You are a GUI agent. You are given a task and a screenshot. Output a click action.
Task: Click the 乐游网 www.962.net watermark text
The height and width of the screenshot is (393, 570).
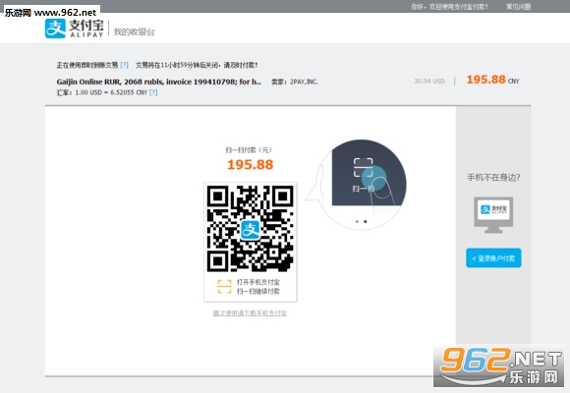coord(50,13)
